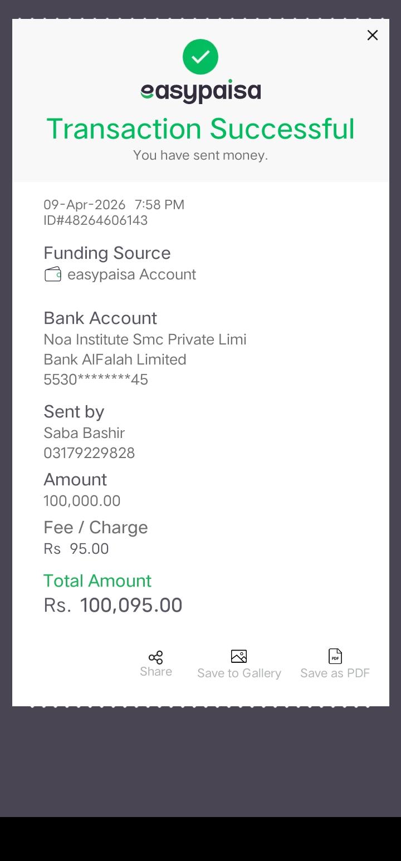Tap the total amount Rs. 100,095.00
Viewport: 401px width, 861px height.
(x=113, y=606)
